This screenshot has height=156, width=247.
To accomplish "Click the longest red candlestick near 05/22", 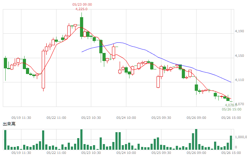I will coord(43,69).
